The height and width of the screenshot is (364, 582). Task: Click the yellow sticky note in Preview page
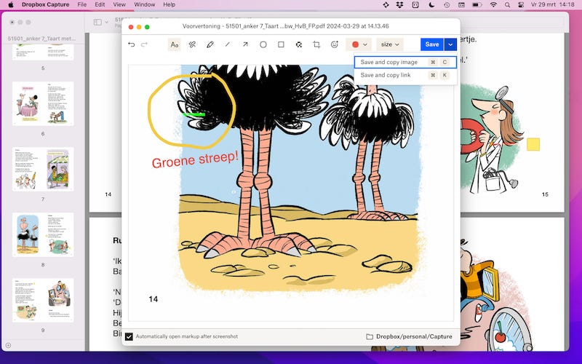[x=533, y=144]
